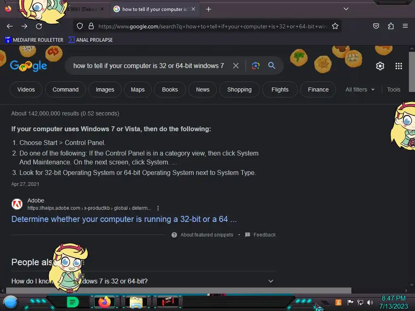Screen dimensions: 415x311
Task: Filter results by Videos
Action: (26, 89)
